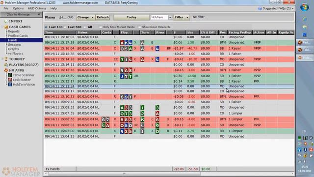
Task: Click the PLAYERS (60377) icon
Action: point(6,65)
